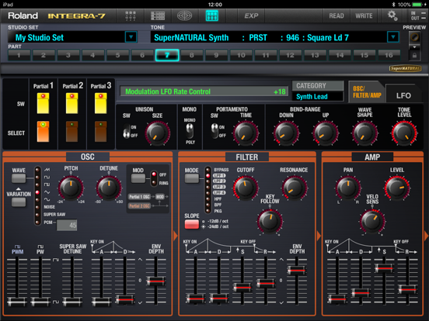This screenshot has width=429, height=321.
Task: Click the Filter Resonance knob
Action: pyautogui.click(x=295, y=188)
